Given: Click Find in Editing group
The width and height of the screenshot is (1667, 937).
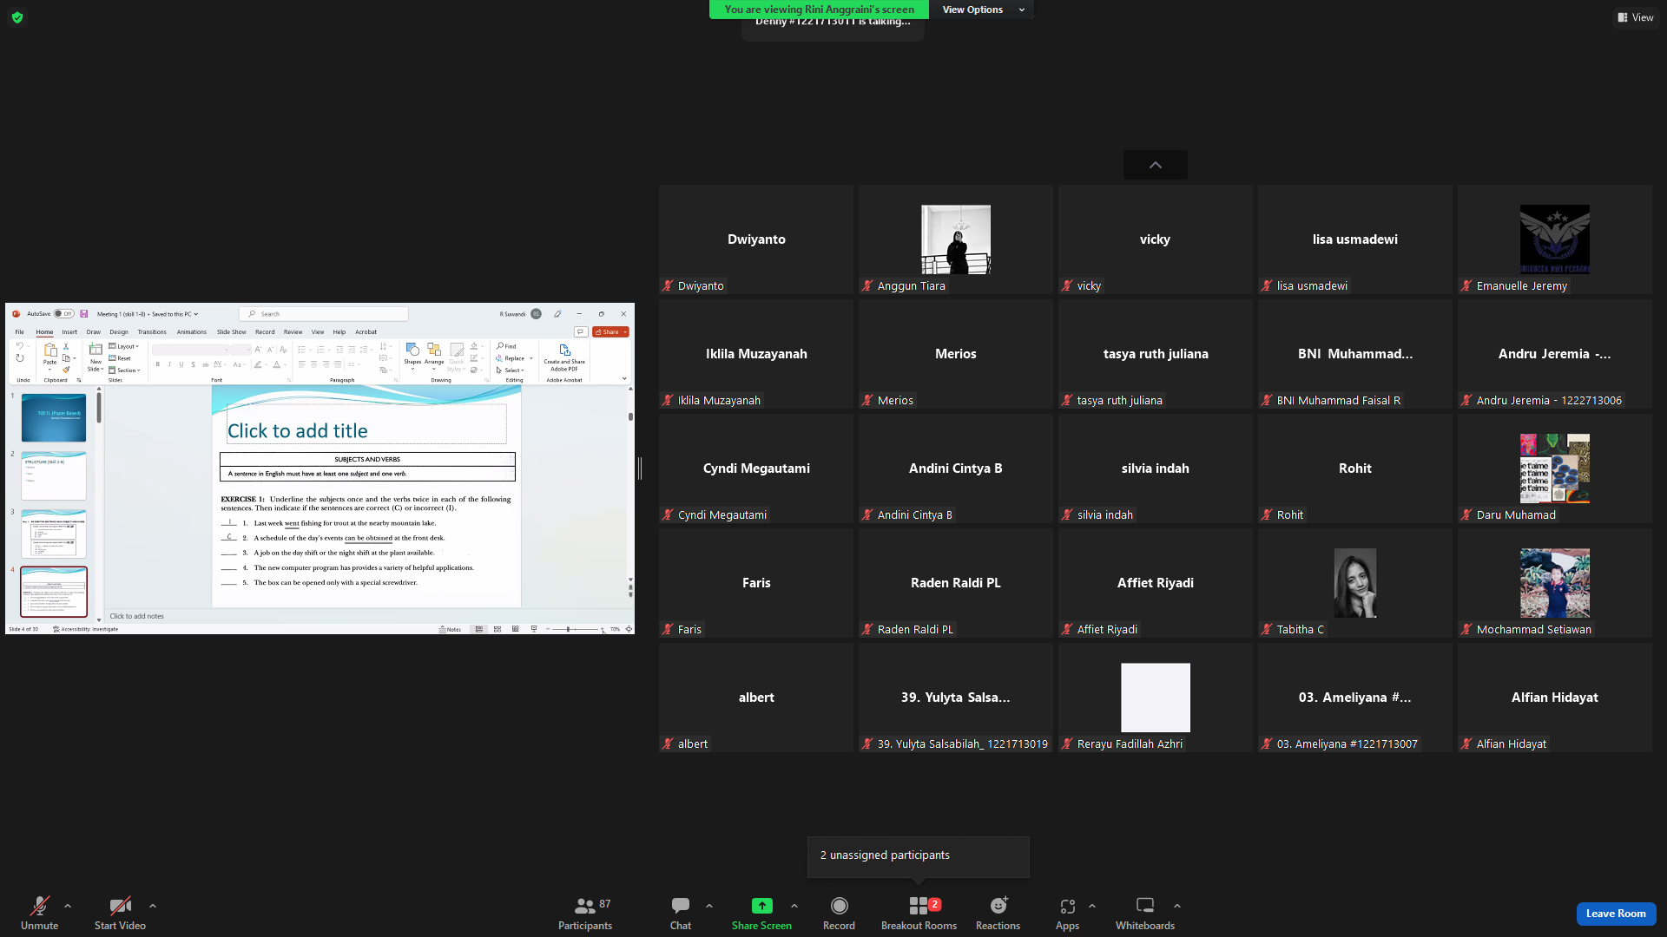Looking at the screenshot, I should point(506,346).
